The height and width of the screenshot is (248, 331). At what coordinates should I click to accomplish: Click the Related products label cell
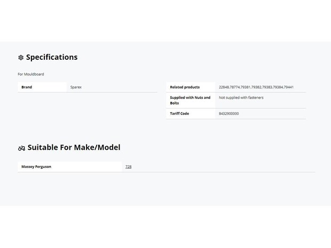pos(191,87)
